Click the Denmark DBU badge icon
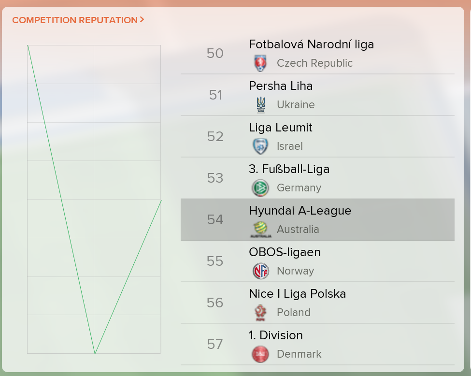Viewport: 471px width, 376px height. coord(260,354)
